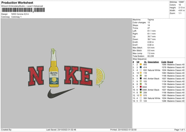
Task: Click the 'Stop Sequence:' heading
Action: [x=140, y=59]
